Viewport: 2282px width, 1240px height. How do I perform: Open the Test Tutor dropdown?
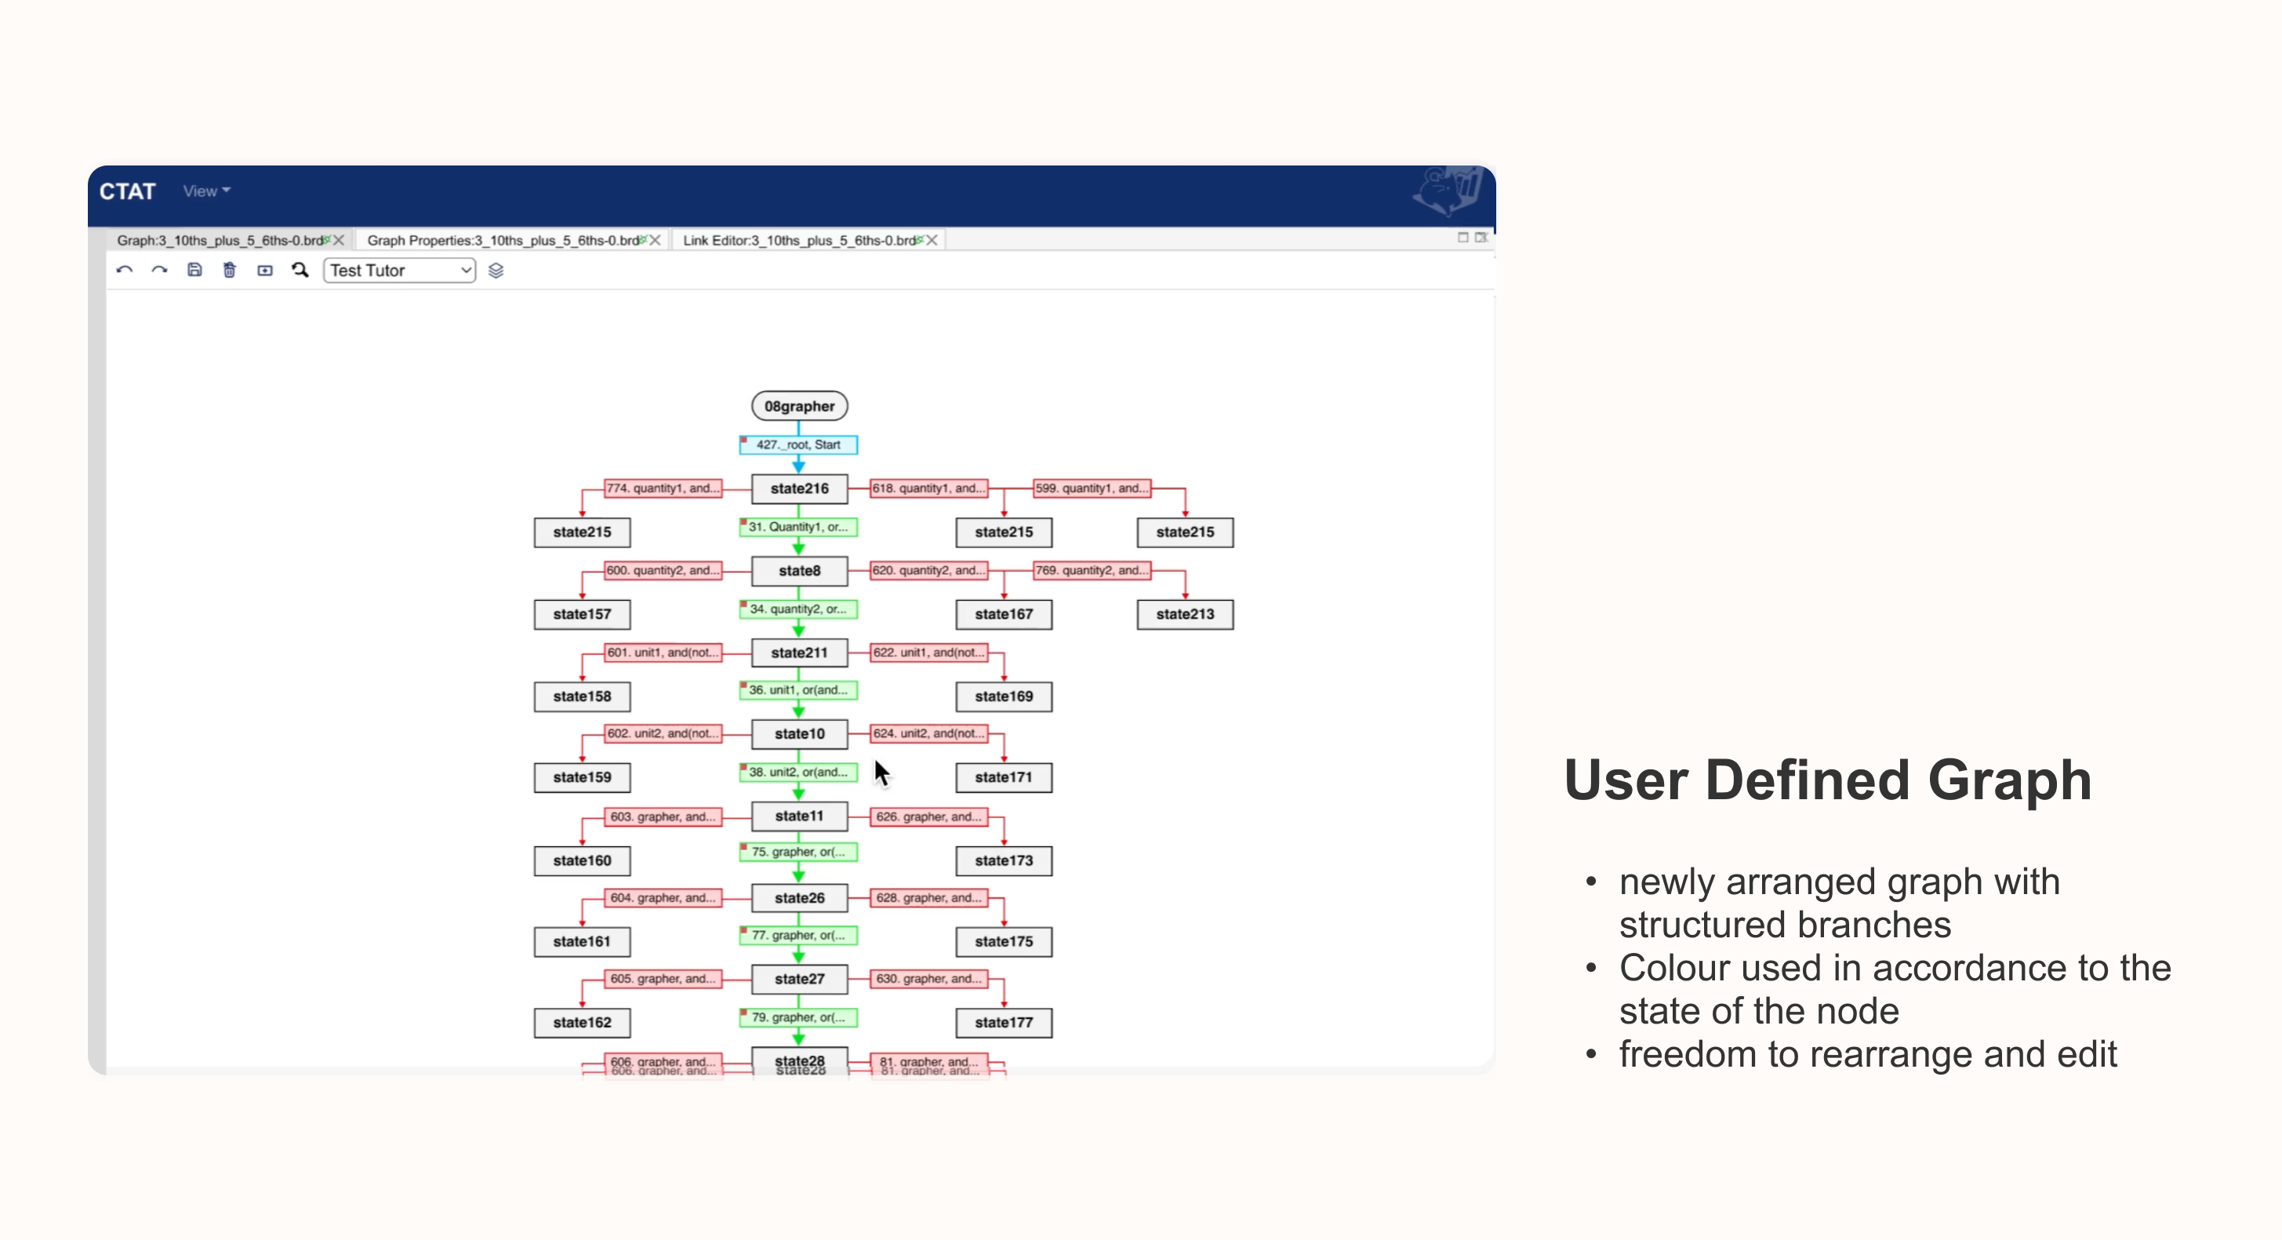[399, 270]
